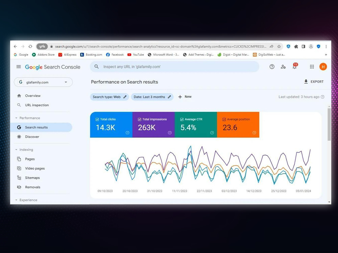Open the glafamily.com property dropdown
This screenshot has height=253, width=338.
click(x=43, y=82)
